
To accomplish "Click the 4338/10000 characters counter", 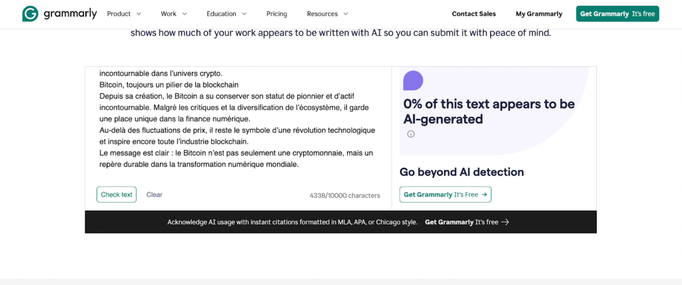I will click(344, 195).
